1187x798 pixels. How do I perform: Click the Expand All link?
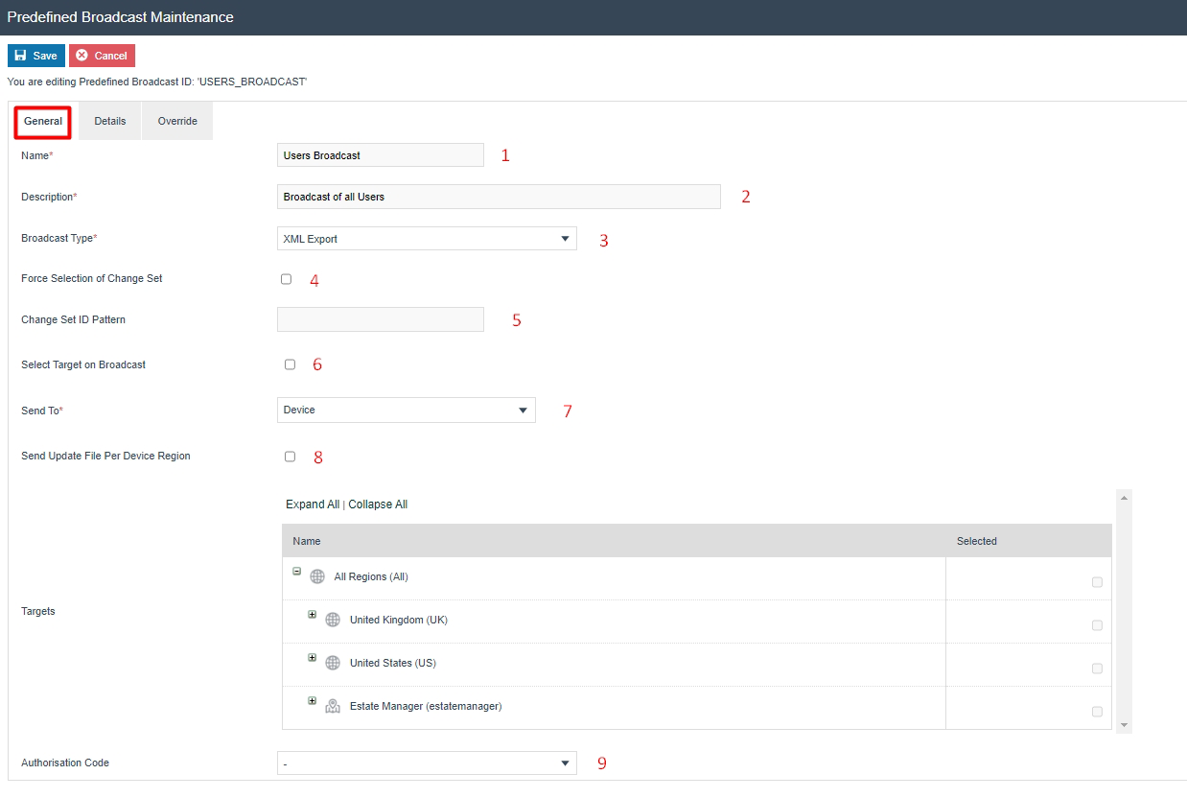pyautogui.click(x=313, y=504)
